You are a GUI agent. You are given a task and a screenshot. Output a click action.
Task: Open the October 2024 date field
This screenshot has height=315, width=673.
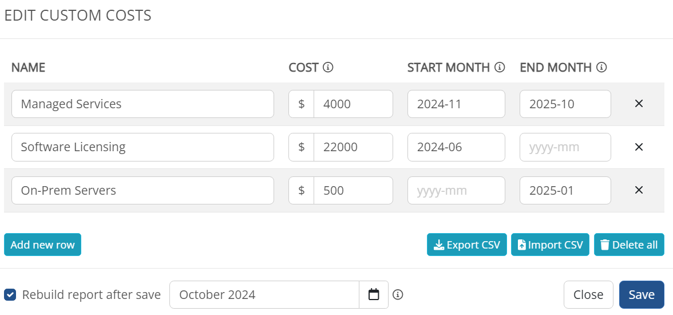[264, 295]
